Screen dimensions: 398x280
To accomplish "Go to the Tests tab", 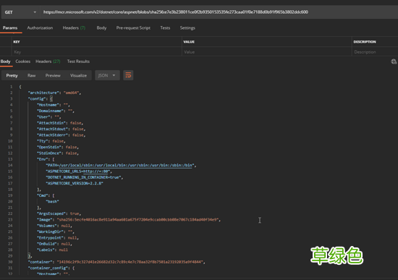I will coord(165,28).
